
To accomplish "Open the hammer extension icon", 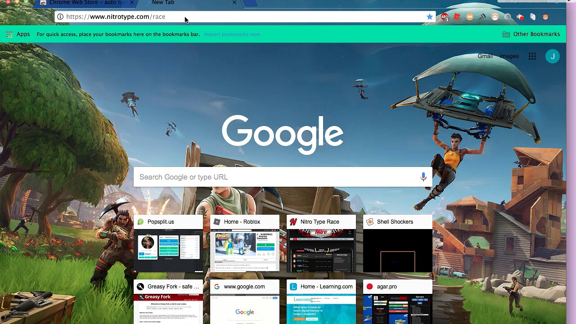I will pyautogui.click(x=482, y=17).
